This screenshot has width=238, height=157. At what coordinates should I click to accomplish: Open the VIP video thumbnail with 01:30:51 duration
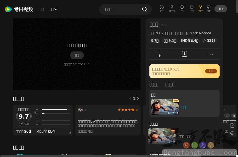click(165, 107)
